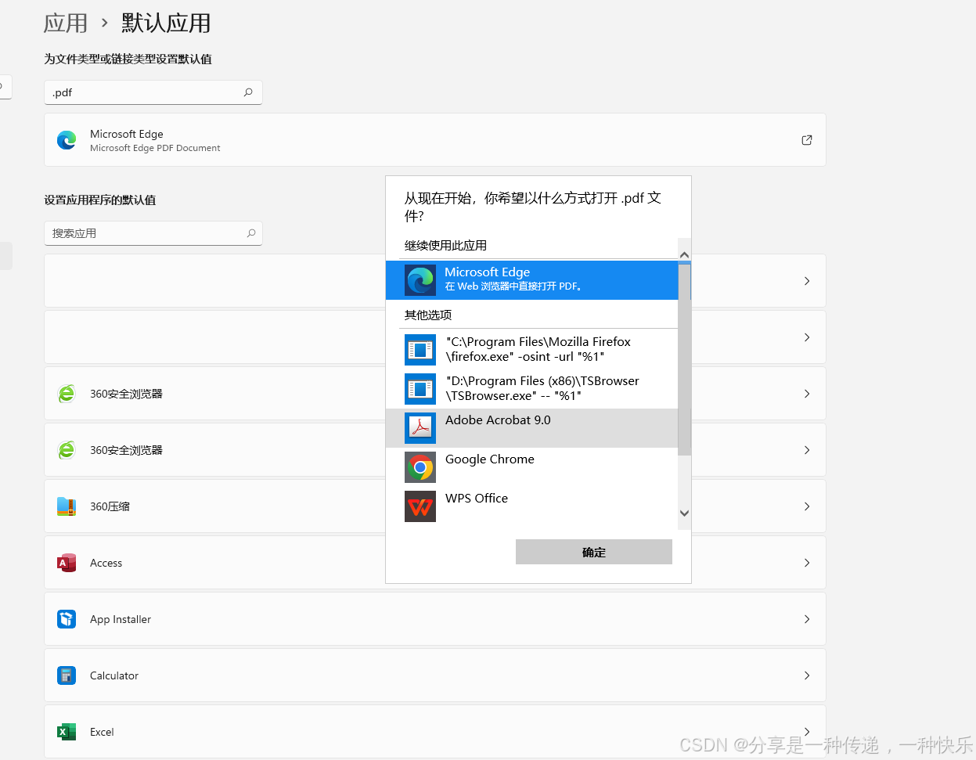Image resolution: width=976 pixels, height=760 pixels.
Task: Click the 默认应用 breadcrumb title
Action: click(166, 23)
